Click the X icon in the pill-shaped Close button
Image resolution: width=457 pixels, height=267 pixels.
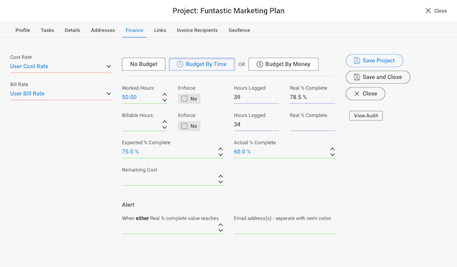click(x=357, y=93)
